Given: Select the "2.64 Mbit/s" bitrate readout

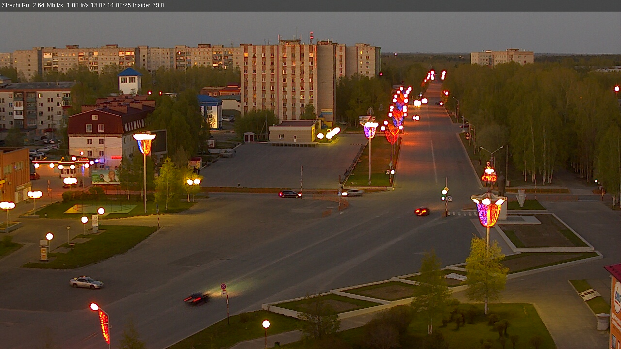Looking at the screenshot, I should tap(48, 5).
